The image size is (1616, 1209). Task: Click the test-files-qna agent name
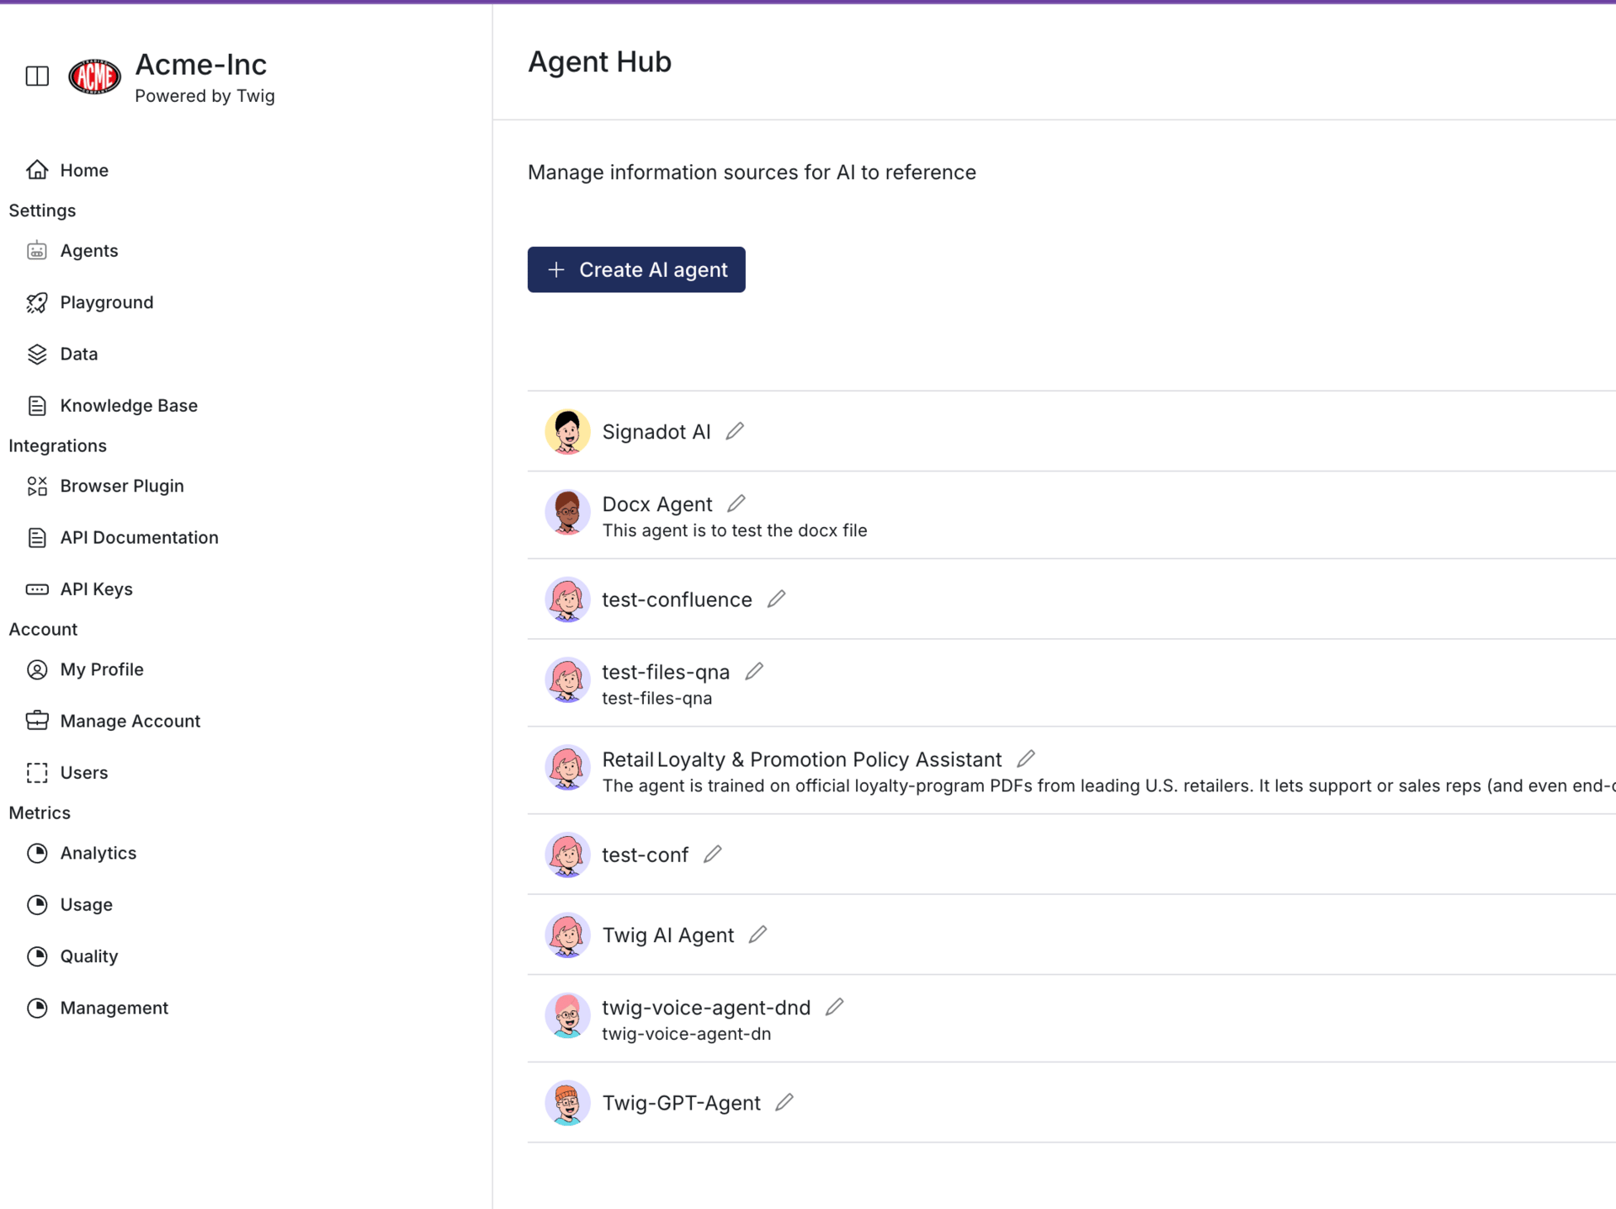(x=665, y=672)
